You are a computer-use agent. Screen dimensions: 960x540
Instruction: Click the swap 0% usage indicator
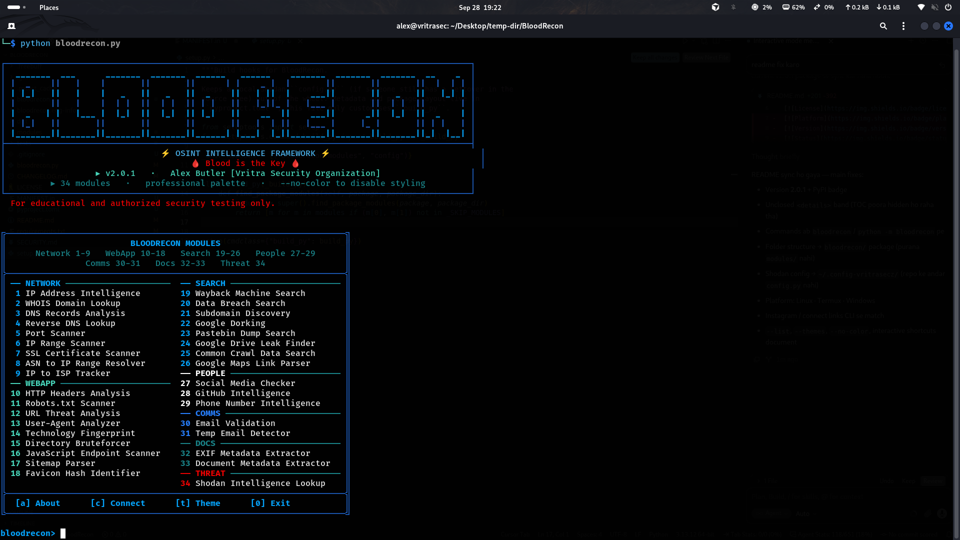coord(823,7)
